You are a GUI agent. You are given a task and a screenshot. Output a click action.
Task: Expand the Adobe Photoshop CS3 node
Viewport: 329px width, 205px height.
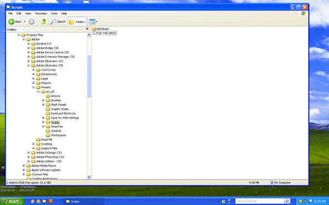(29, 157)
